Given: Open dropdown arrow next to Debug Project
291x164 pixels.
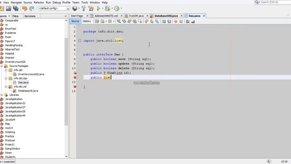Looking at the screenshot, I should pyautogui.click(x=112, y=8).
